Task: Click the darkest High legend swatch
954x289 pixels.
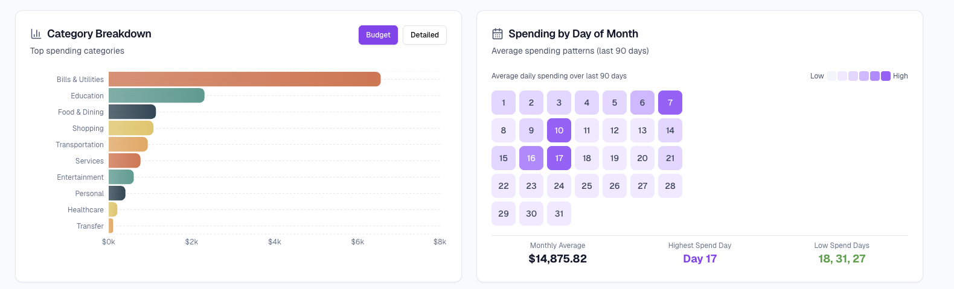Action: [x=886, y=76]
